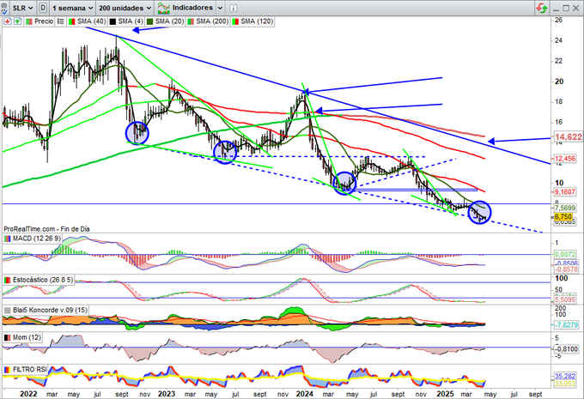Click the 2022 label on time axis

[x=28, y=394]
